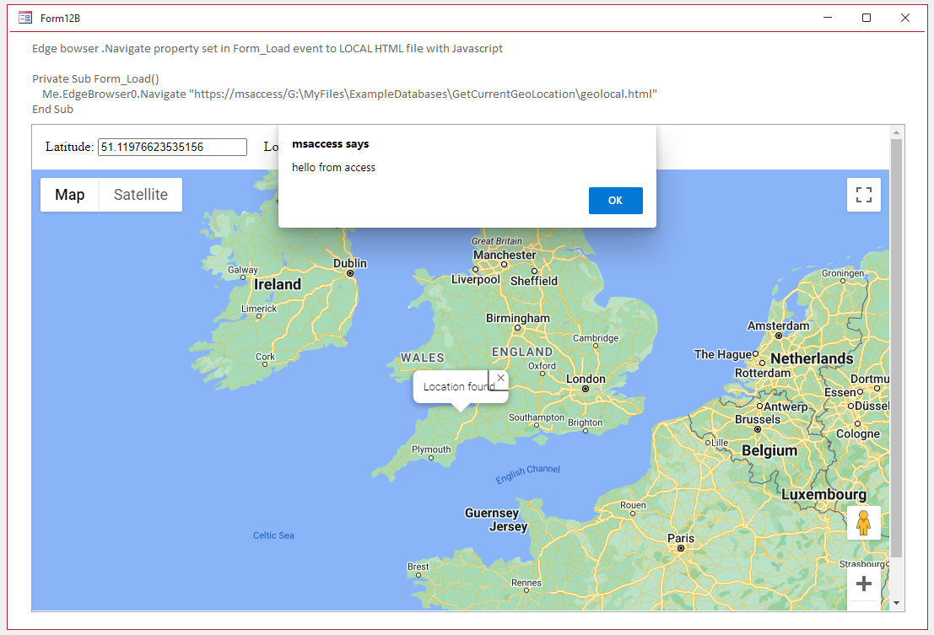This screenshot has height=635, width=934.
Task: Click the Location found popup text
Action: pos(459,387)
